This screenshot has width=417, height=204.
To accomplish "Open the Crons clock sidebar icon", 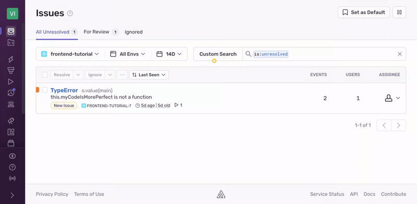I will pos(11,93).
